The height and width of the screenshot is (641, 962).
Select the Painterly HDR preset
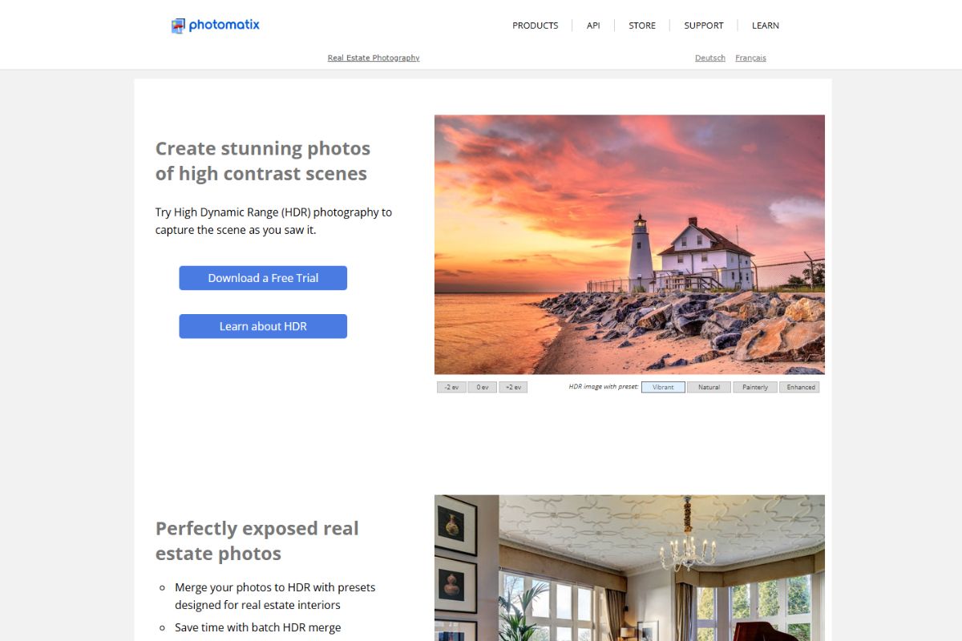click(755, 387)
